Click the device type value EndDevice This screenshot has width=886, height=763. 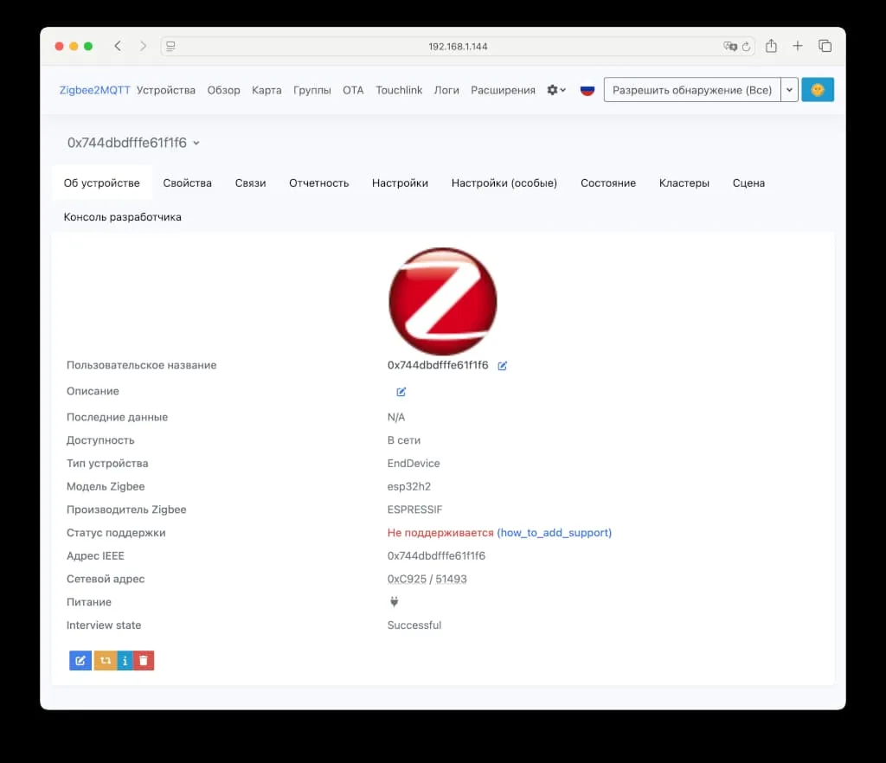coord(414,463)
